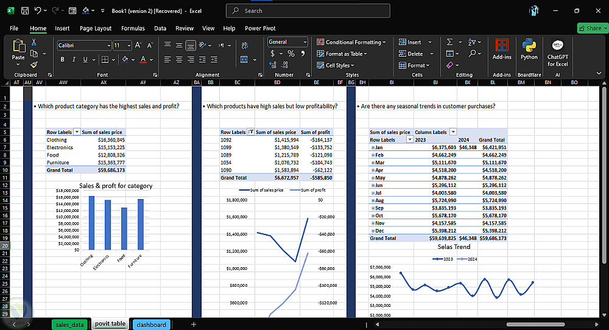Viewport: 609px width, 330px height.
Task: Click the Add-ins icon in the ribbon
Action: [x=502, y=46]
